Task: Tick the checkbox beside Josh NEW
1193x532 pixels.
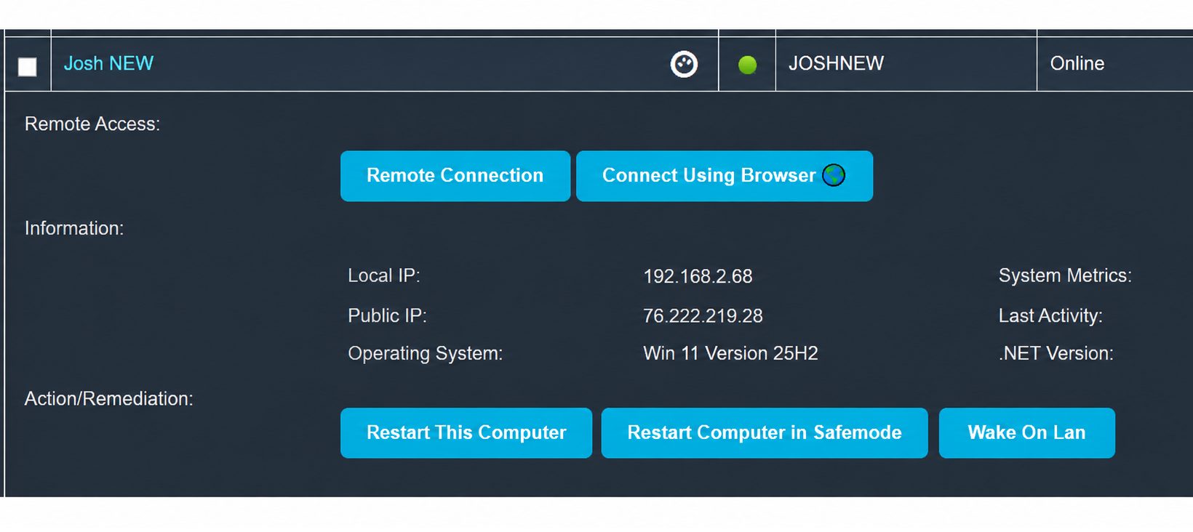Action: (x=28, y=67)
